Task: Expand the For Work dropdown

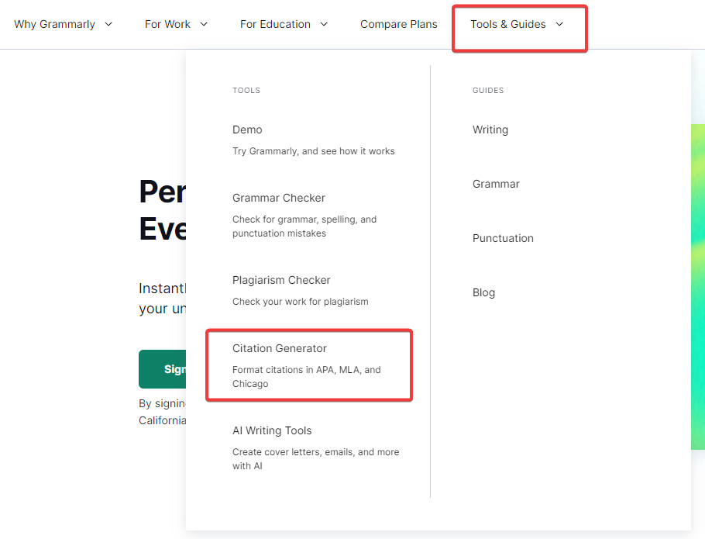Action: coord(176,24)
